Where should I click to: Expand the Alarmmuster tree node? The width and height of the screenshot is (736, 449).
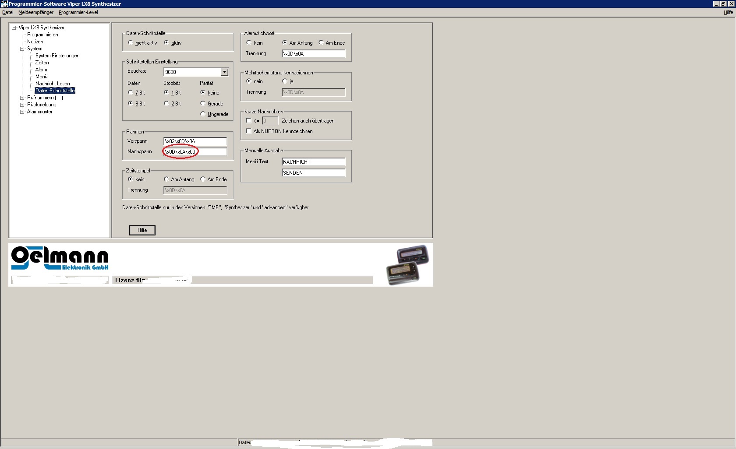click(22, 112)
